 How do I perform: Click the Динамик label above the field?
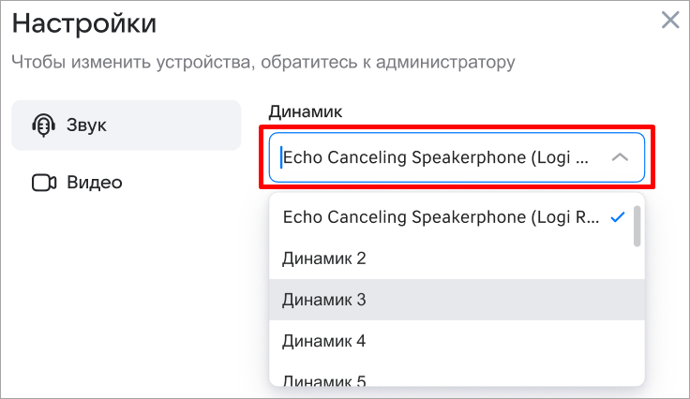[x=306, y=111]
